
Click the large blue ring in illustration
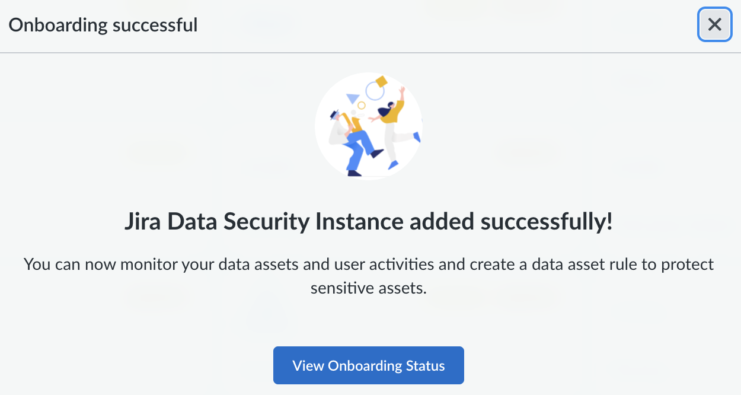375,91
